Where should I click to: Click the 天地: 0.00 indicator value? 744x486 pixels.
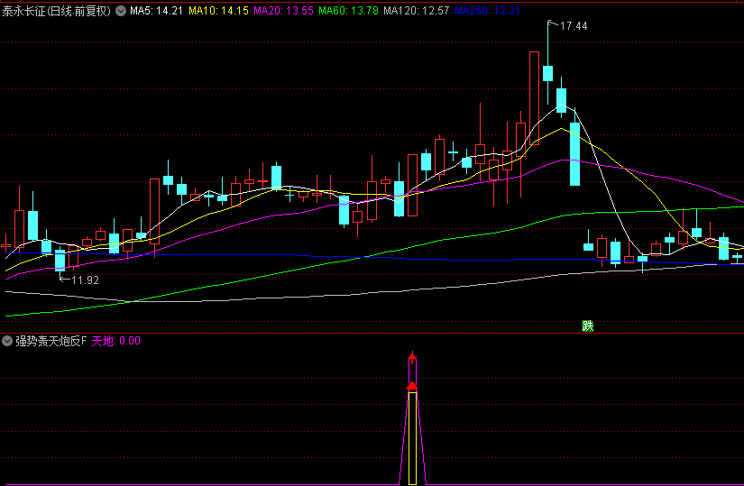pos(115,341)
